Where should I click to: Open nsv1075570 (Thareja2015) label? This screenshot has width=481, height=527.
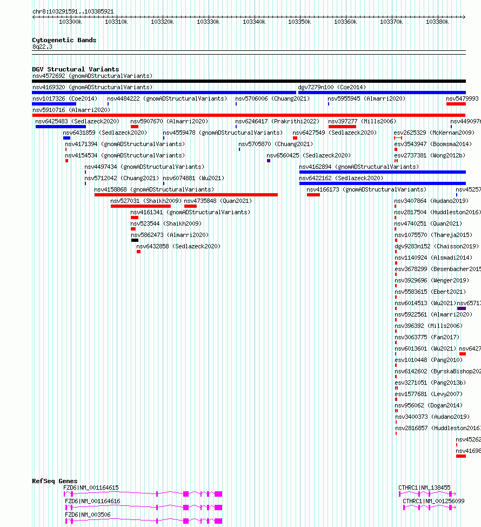(433, 236)
